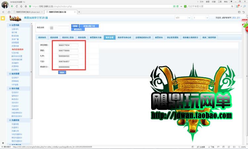248x149 pixels.
Task: Click the 查询 search button
Action: [x=75, y=26]
